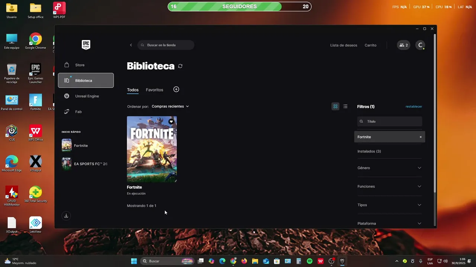Select the Todos tab

133,90
